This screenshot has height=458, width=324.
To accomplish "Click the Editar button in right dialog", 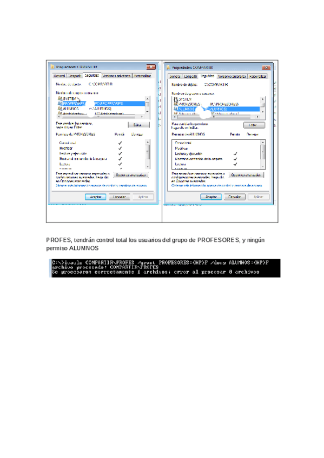I will [254, 125].
